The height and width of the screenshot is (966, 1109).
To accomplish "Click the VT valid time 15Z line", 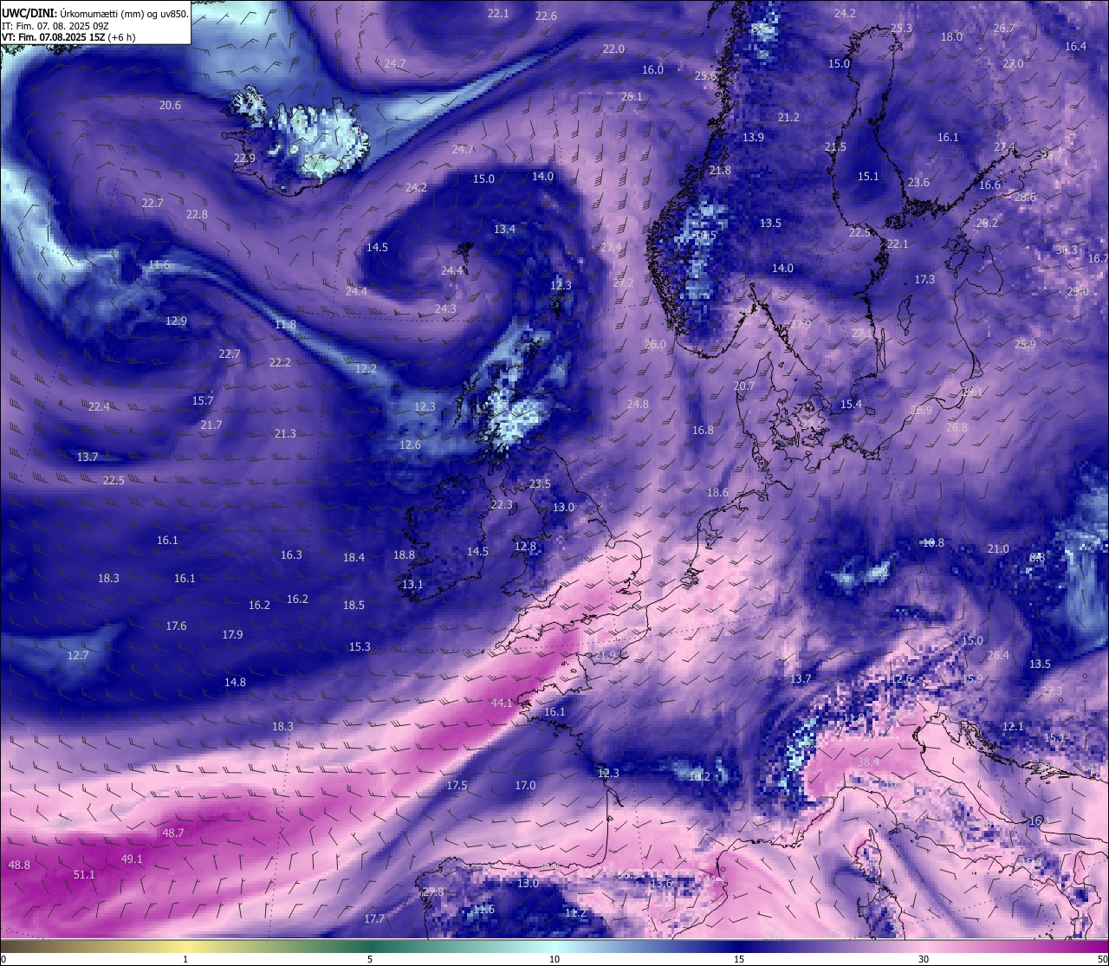I will [x=68, y=37].
